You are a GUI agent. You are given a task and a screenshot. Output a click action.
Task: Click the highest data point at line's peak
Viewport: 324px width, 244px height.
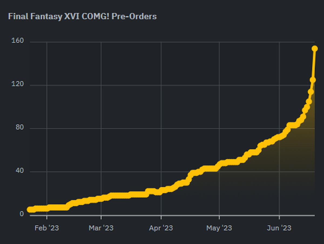click(x=315, y=48)
